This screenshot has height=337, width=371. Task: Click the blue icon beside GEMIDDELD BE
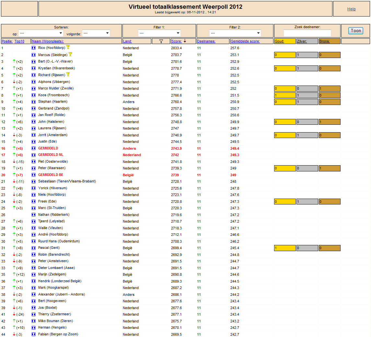click(x=34, y=175)
